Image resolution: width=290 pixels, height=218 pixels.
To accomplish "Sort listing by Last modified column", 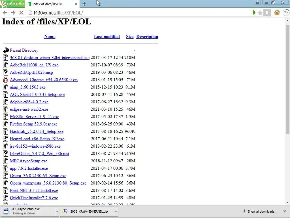I will point(107,37).
